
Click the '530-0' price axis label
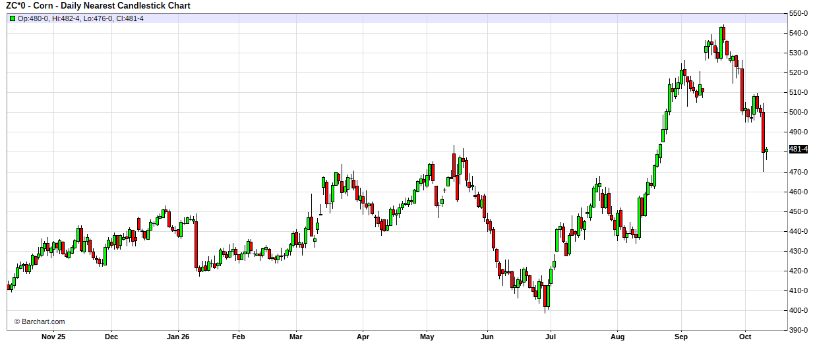pos(799,53)
